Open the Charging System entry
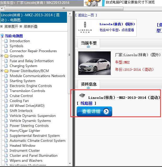The image size is (162, 167). [x=23, y=66]
